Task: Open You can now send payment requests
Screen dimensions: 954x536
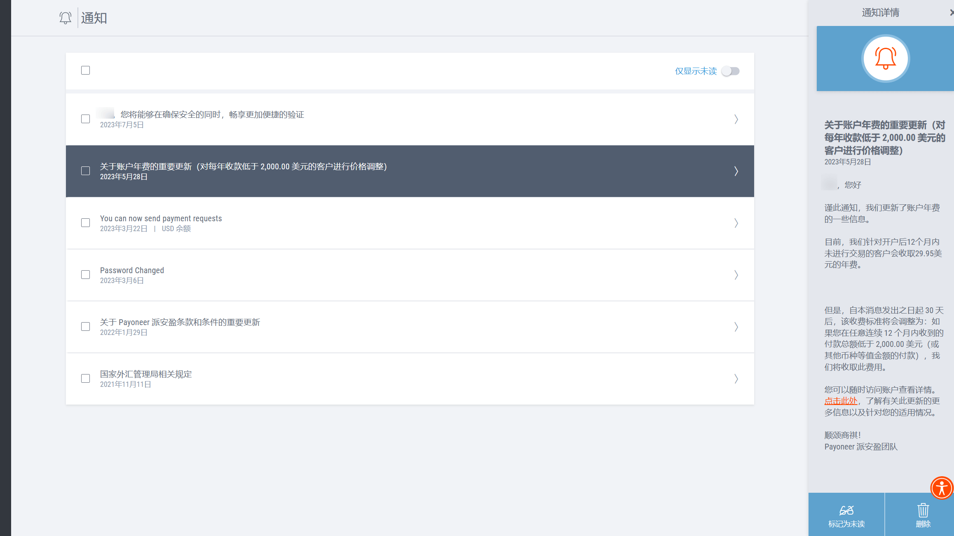Action: pos(161,218)
